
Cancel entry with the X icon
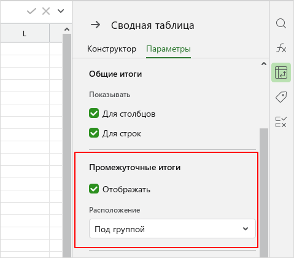tap(46, 11)
